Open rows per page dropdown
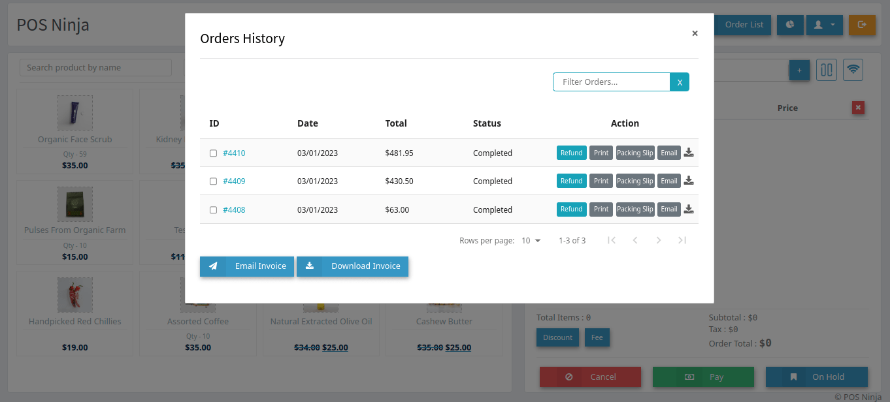 [531, 241]
